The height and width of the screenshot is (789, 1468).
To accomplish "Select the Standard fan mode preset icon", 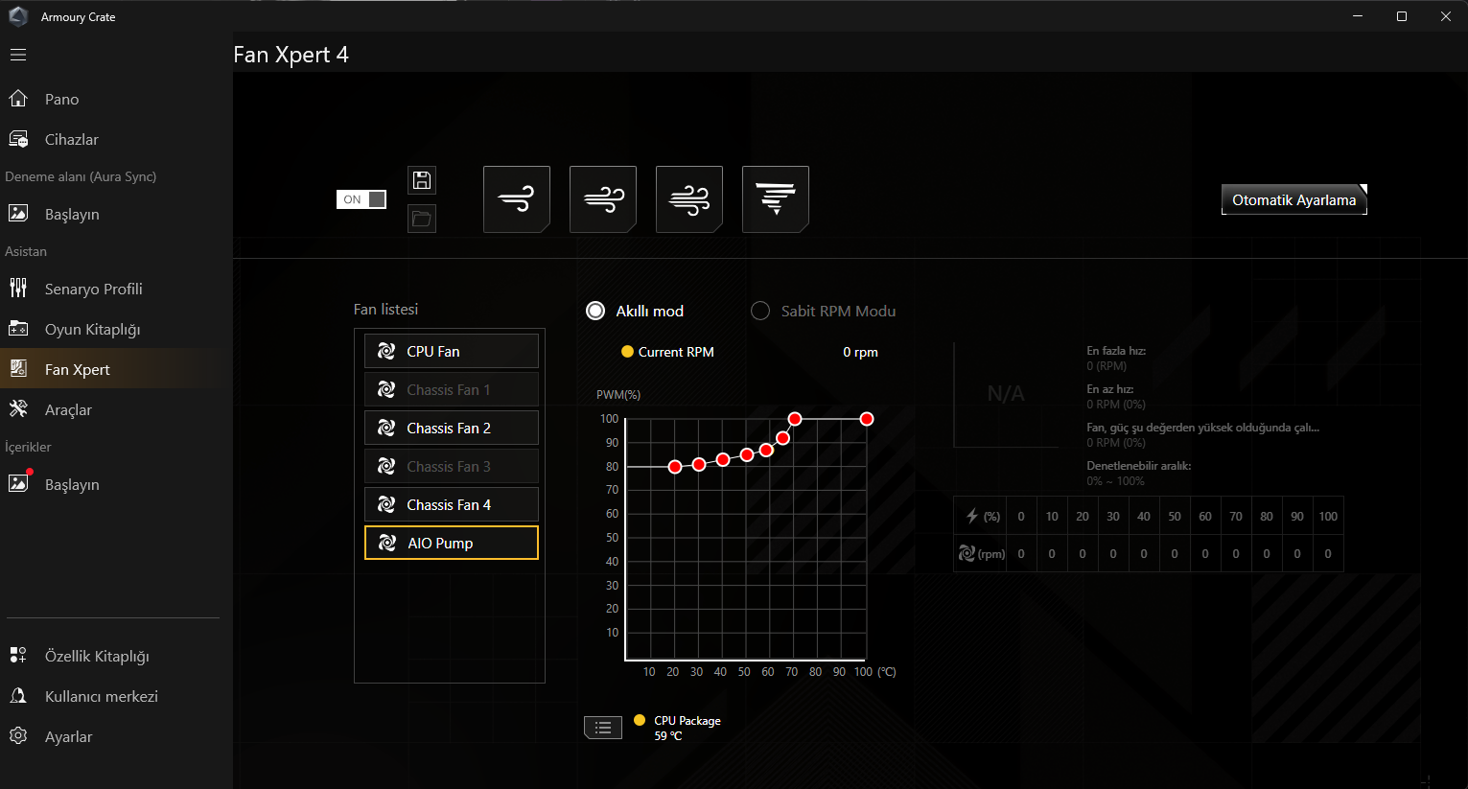I will (x=603, y=199).
